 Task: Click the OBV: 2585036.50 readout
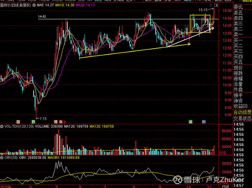[x=33, y=158]
